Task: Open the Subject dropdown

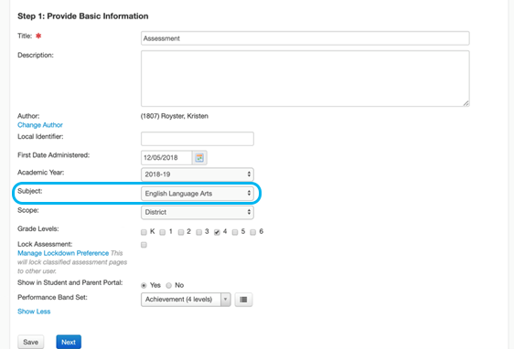Action: [x=198, y=194]
